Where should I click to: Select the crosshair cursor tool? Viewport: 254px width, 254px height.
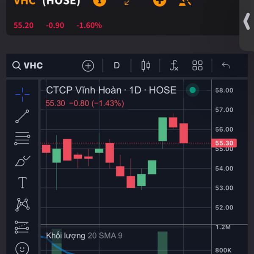point(22,94)
